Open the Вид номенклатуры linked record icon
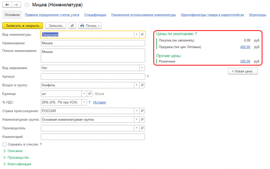This screenshot has width=270, height=169. [x=142, y=34]
